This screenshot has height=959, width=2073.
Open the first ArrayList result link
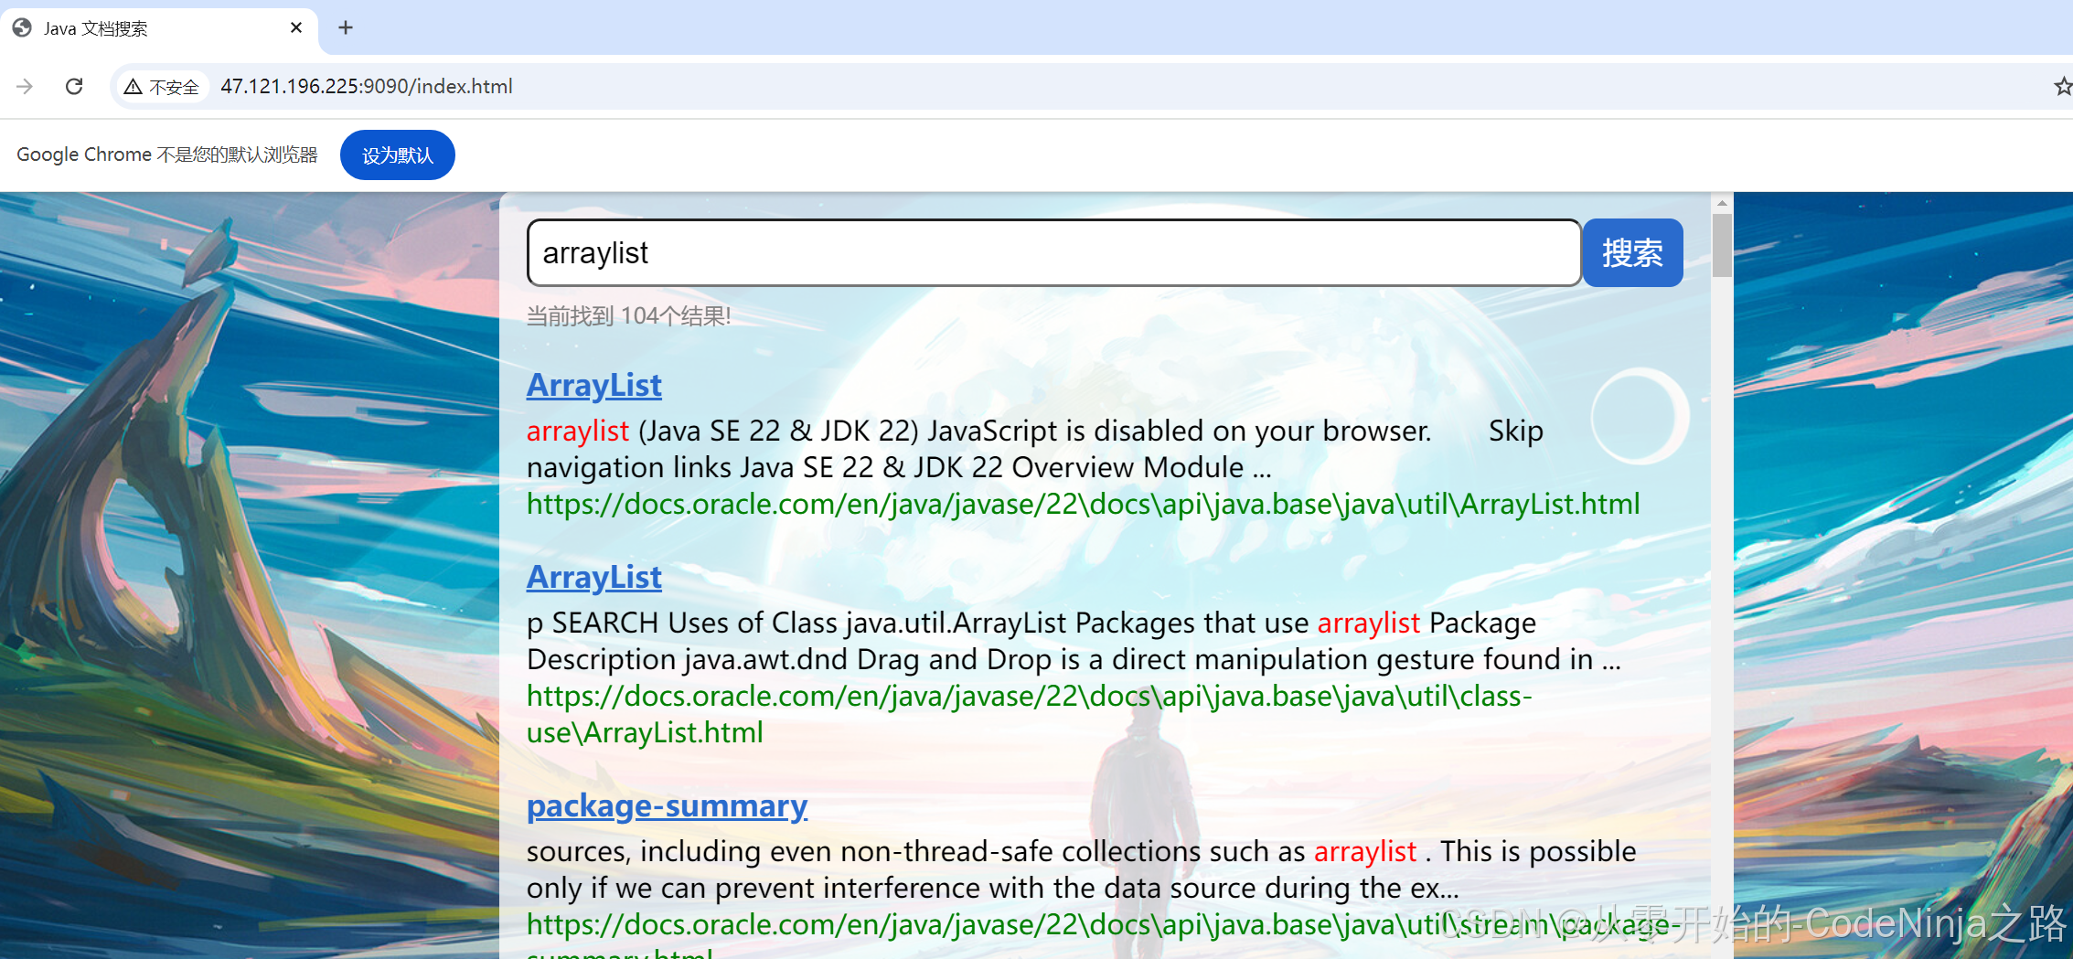(x=593, y=385)
